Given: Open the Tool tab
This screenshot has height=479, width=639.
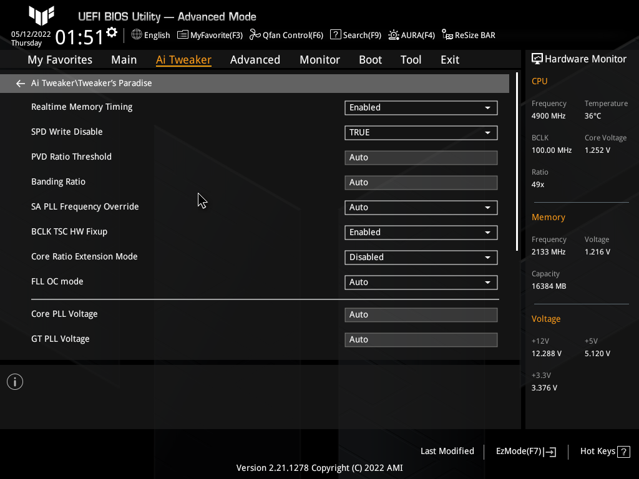Looking at the screenshot, I should click(x=411, y=60).
